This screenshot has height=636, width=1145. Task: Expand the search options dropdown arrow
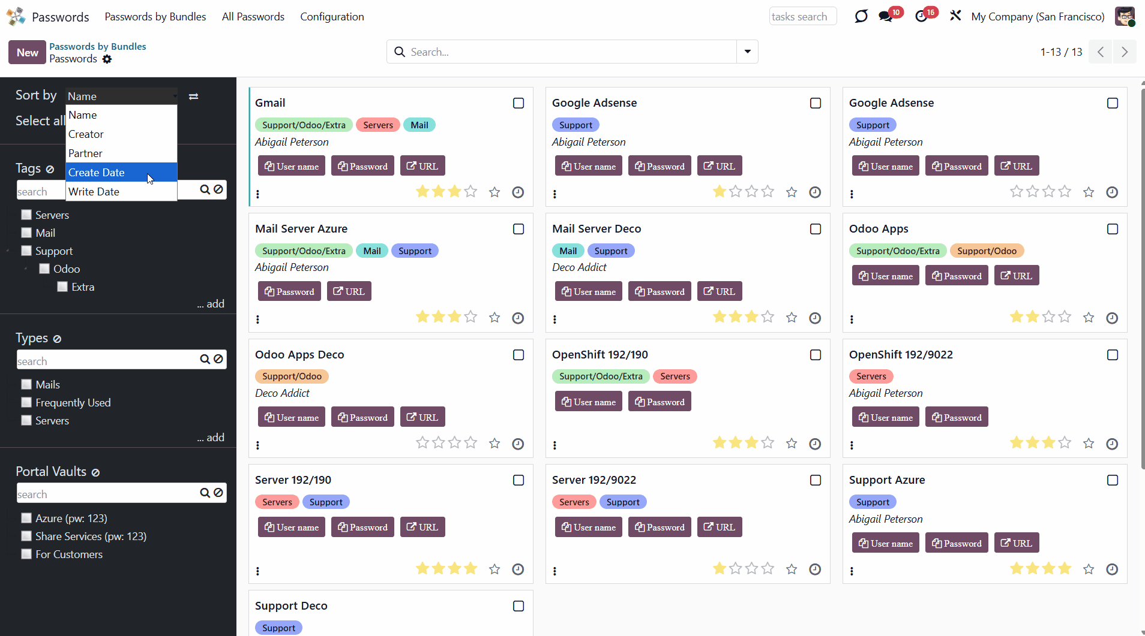point(747,52)
